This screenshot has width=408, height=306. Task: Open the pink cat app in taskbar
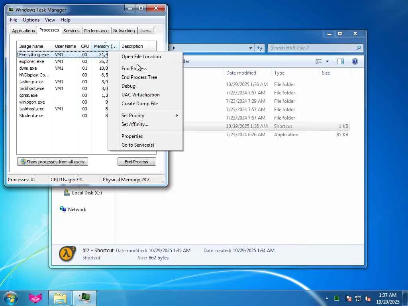coord(35,298)
